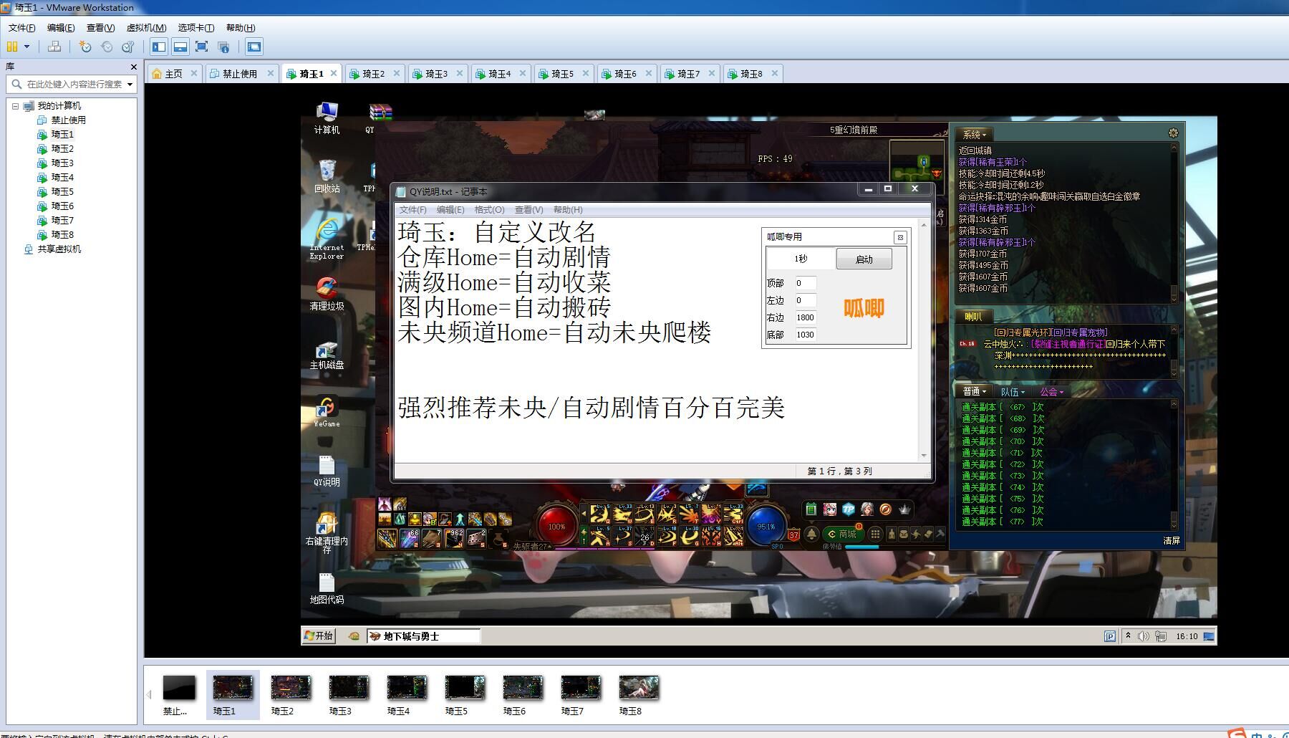Viewport: 1289px width, 738px height.
Task: Revert to snapshot toolbar icon
Action: coord(107,47)
